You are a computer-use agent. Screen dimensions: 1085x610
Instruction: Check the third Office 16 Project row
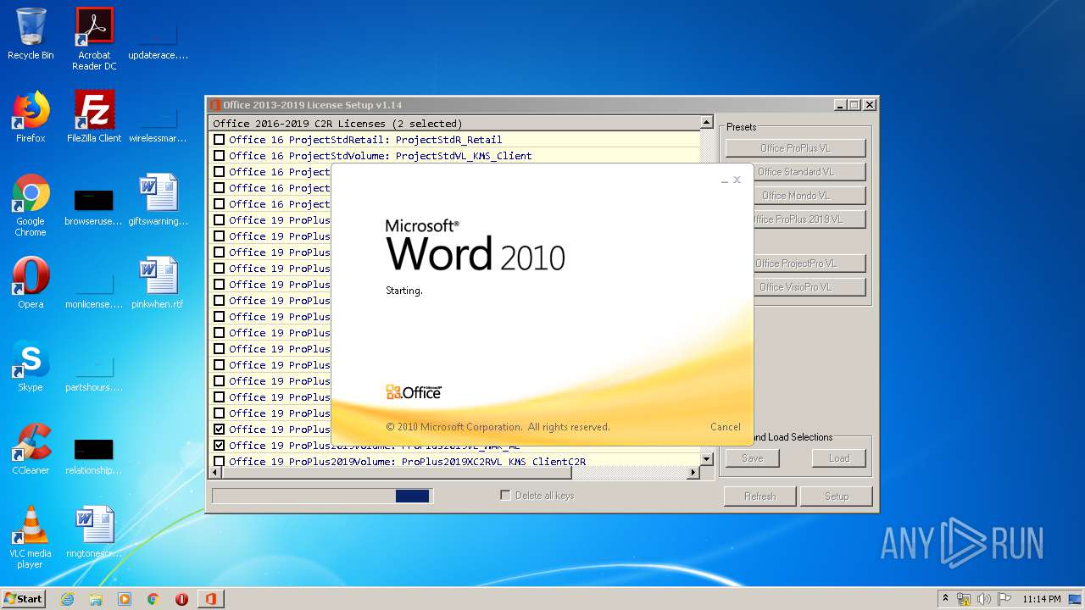220,172
